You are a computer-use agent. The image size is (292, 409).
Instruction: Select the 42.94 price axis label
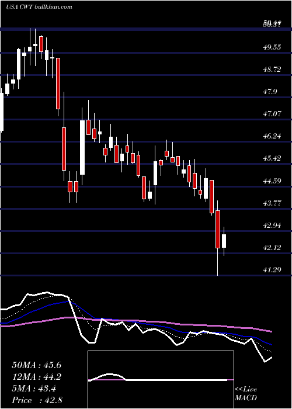[272, 225]
